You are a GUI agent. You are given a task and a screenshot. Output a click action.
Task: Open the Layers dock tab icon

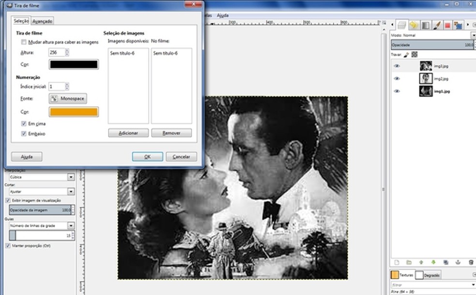[402, 25]
